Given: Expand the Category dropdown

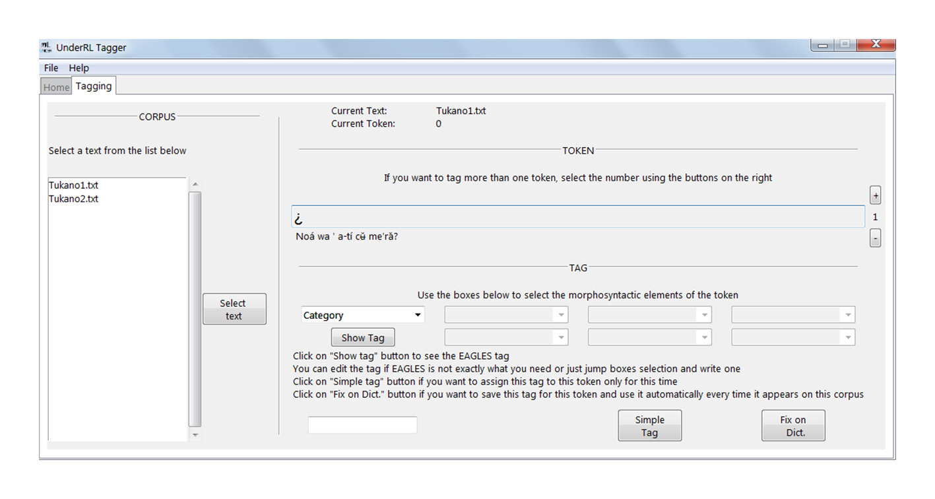Looking at the screenshot, I should tap(362, 316).
